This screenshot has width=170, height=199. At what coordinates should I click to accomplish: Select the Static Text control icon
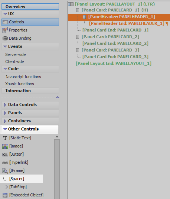5,138
